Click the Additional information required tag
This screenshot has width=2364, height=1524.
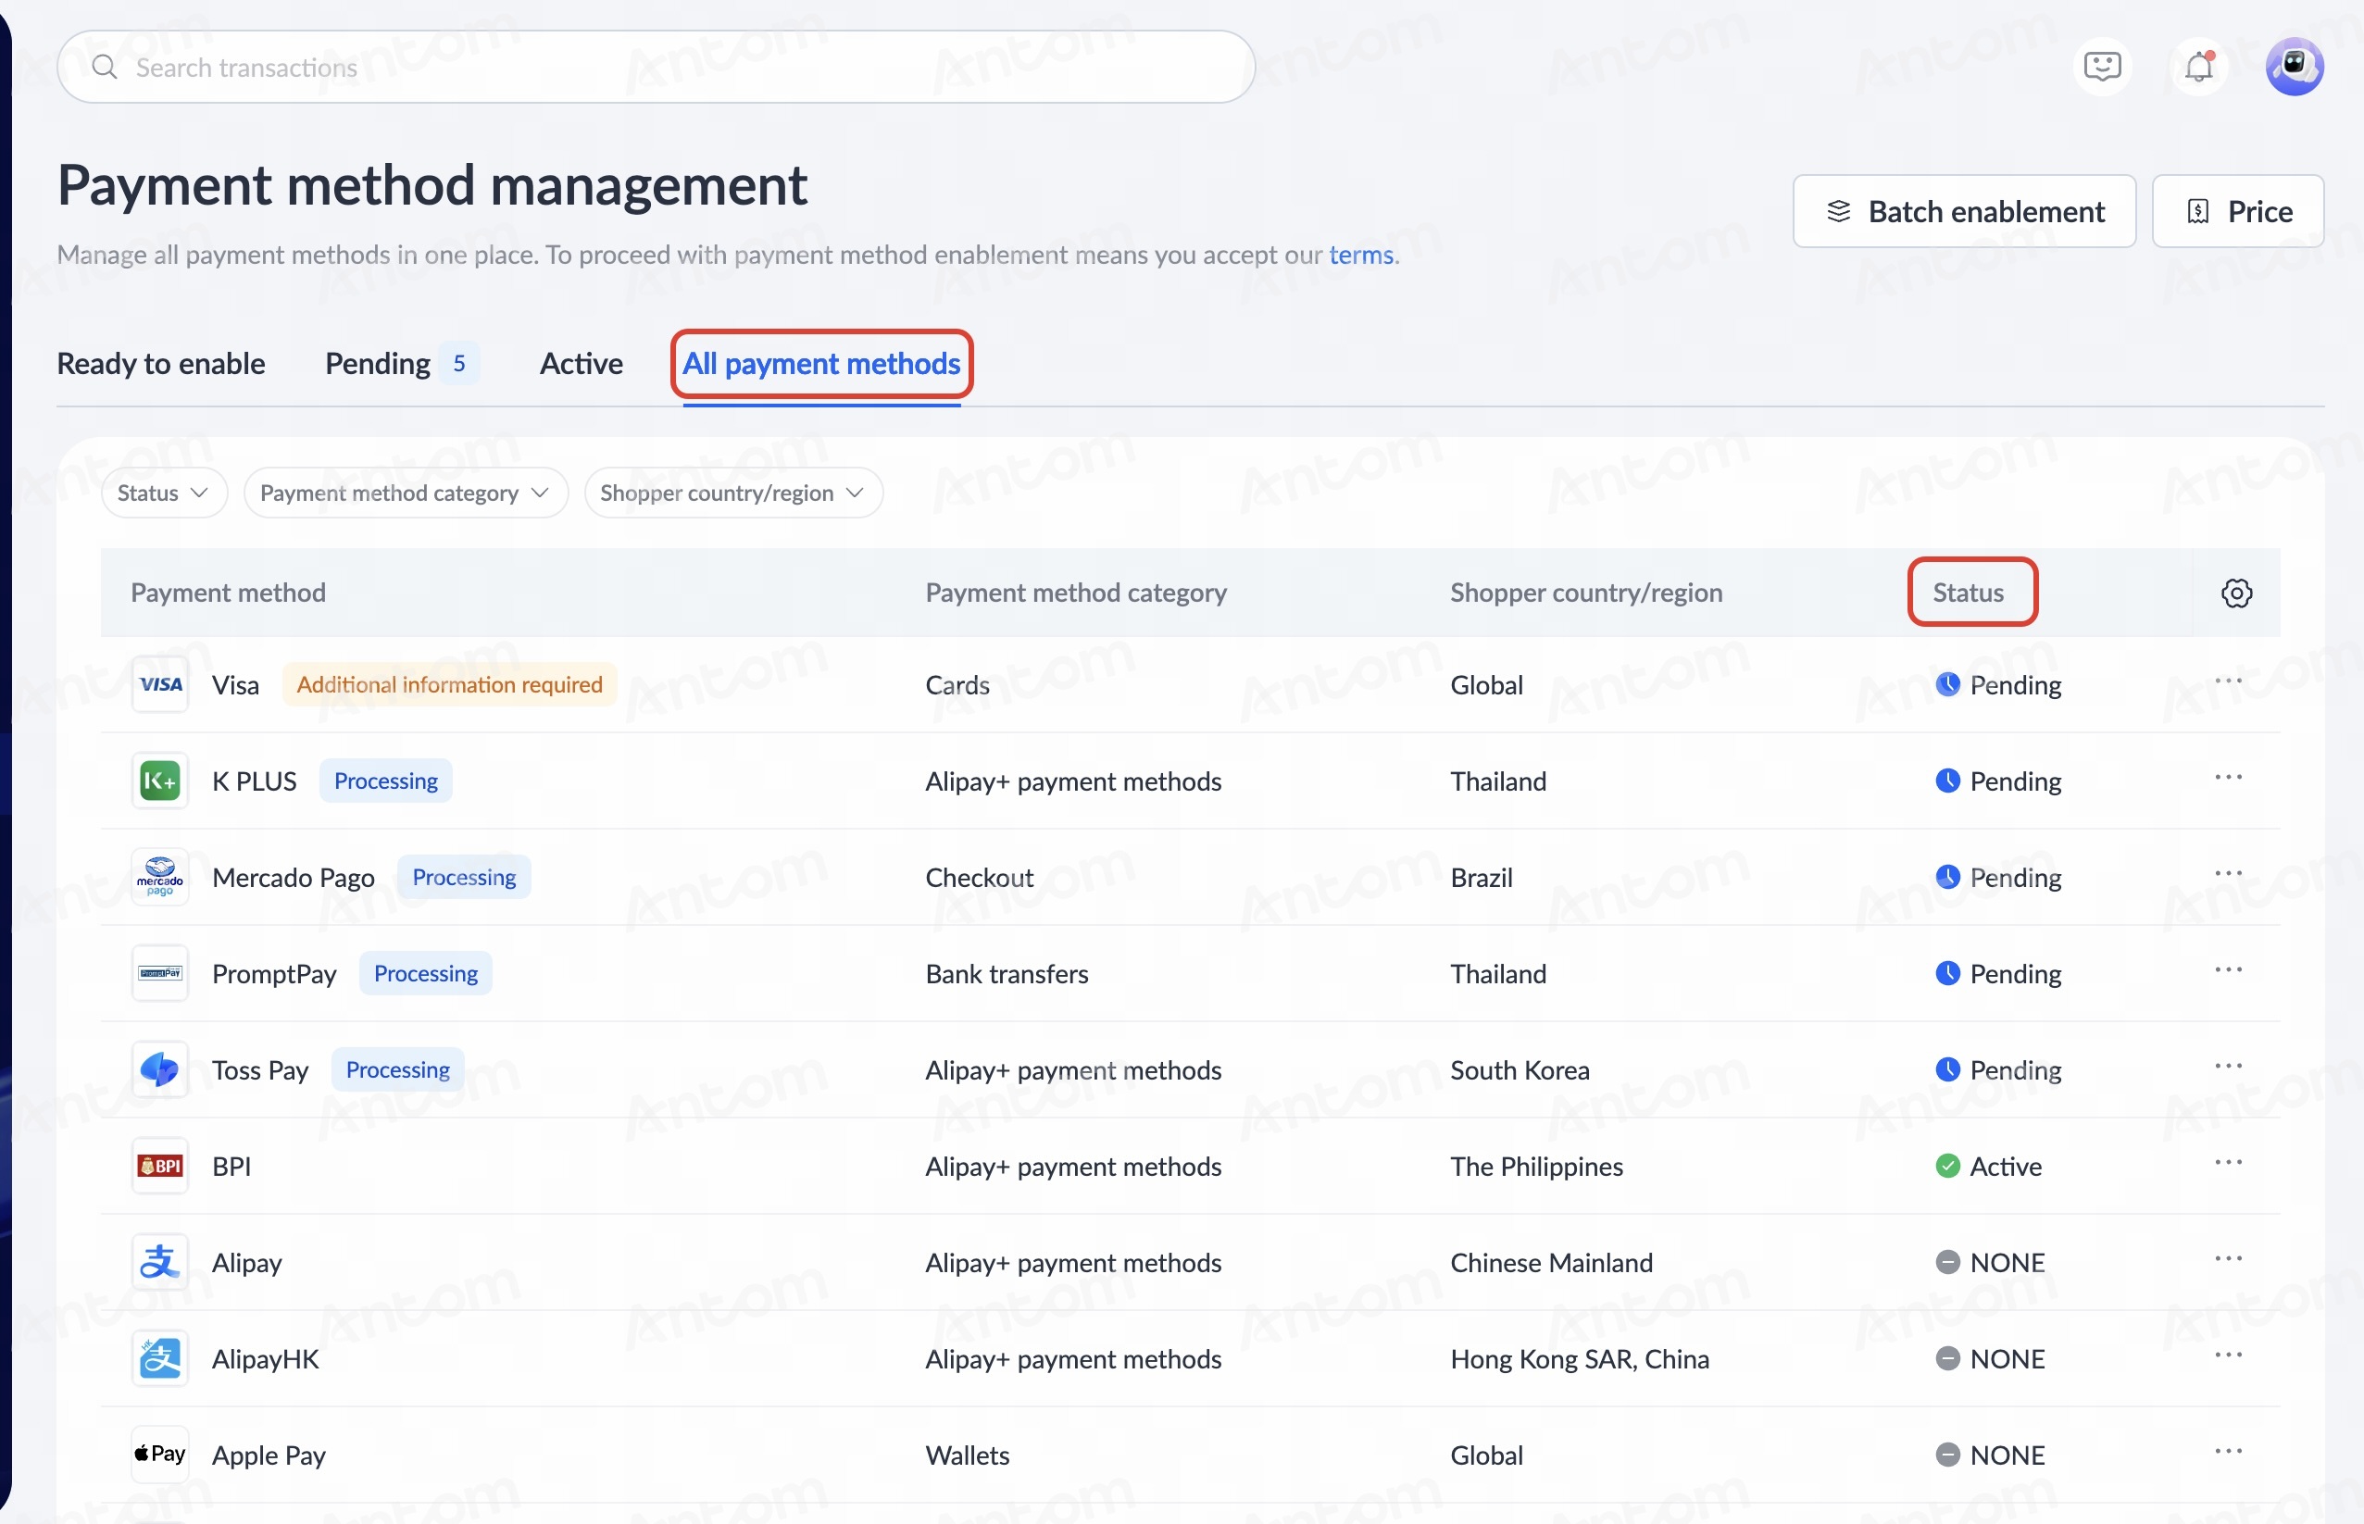pos(449,684)
